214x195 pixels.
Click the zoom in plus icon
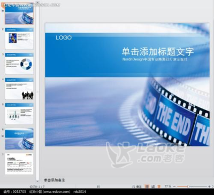pyautogui.click(x=209, y=186)
